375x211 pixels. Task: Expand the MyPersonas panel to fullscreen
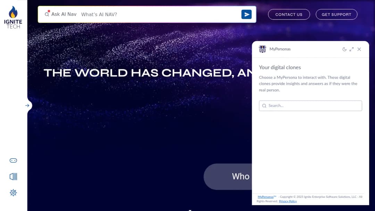351,49
